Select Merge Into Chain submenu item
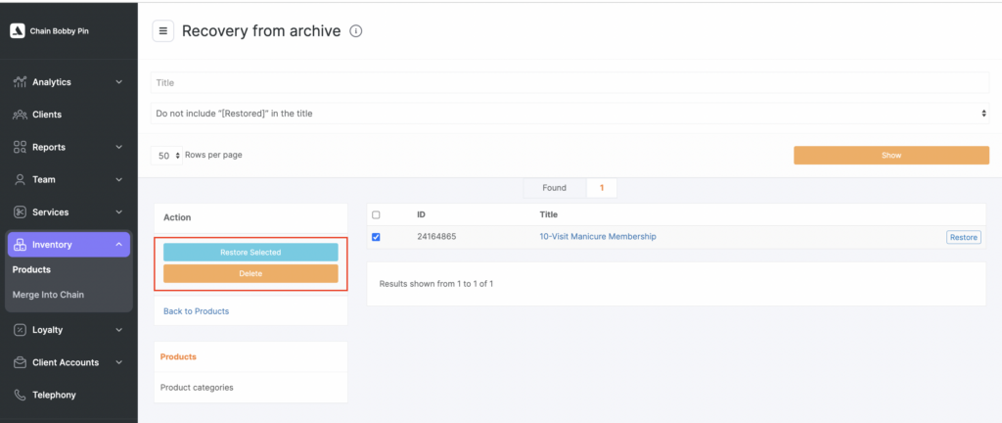Image resolution: width=1002 pixels, height=423 pixels. click(x=48, y=295)
